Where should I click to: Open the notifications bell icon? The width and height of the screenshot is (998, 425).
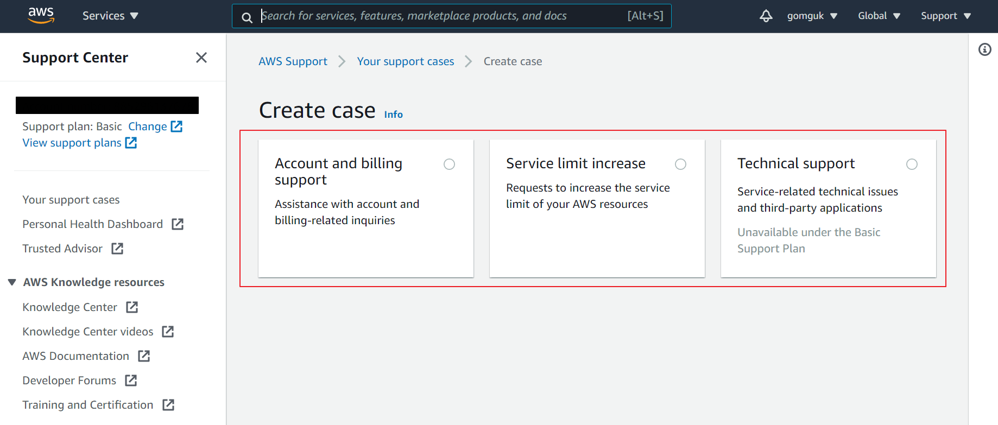pyautogui.click(x=766, y=16)
